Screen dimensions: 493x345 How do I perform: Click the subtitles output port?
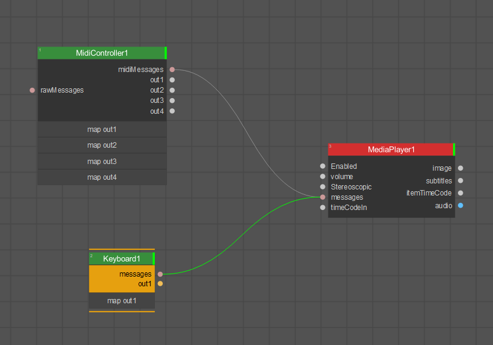460,180
